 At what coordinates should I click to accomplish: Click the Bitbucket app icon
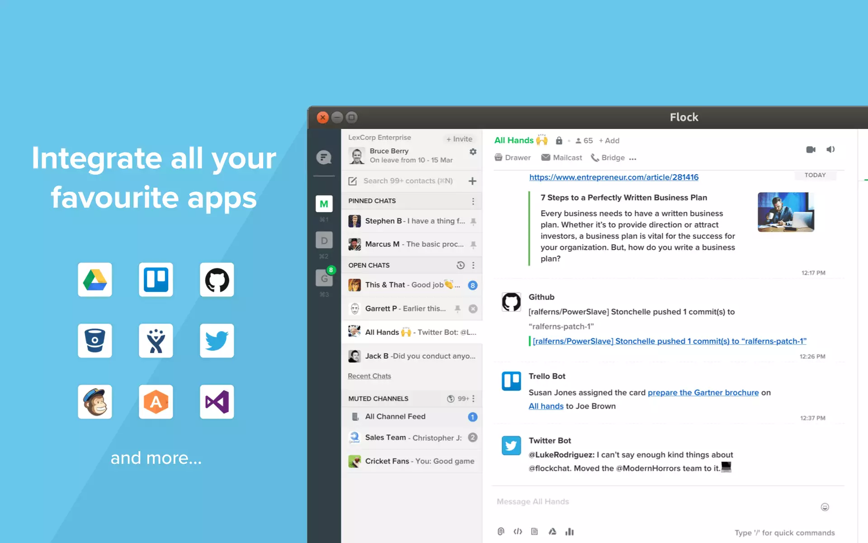pyautogui.click(x=95, y=341)
